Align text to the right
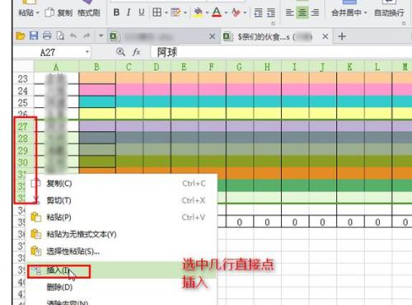The width and height of the screenshot is (412, 305). pyautogui.click(x=315, y=12)
